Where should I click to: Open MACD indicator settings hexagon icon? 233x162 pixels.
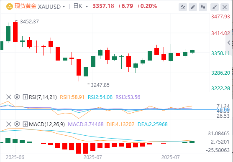click(x=17, y=124)
